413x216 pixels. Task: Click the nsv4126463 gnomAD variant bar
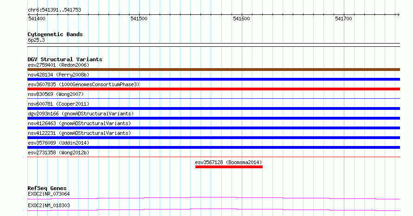click(213, 128)
